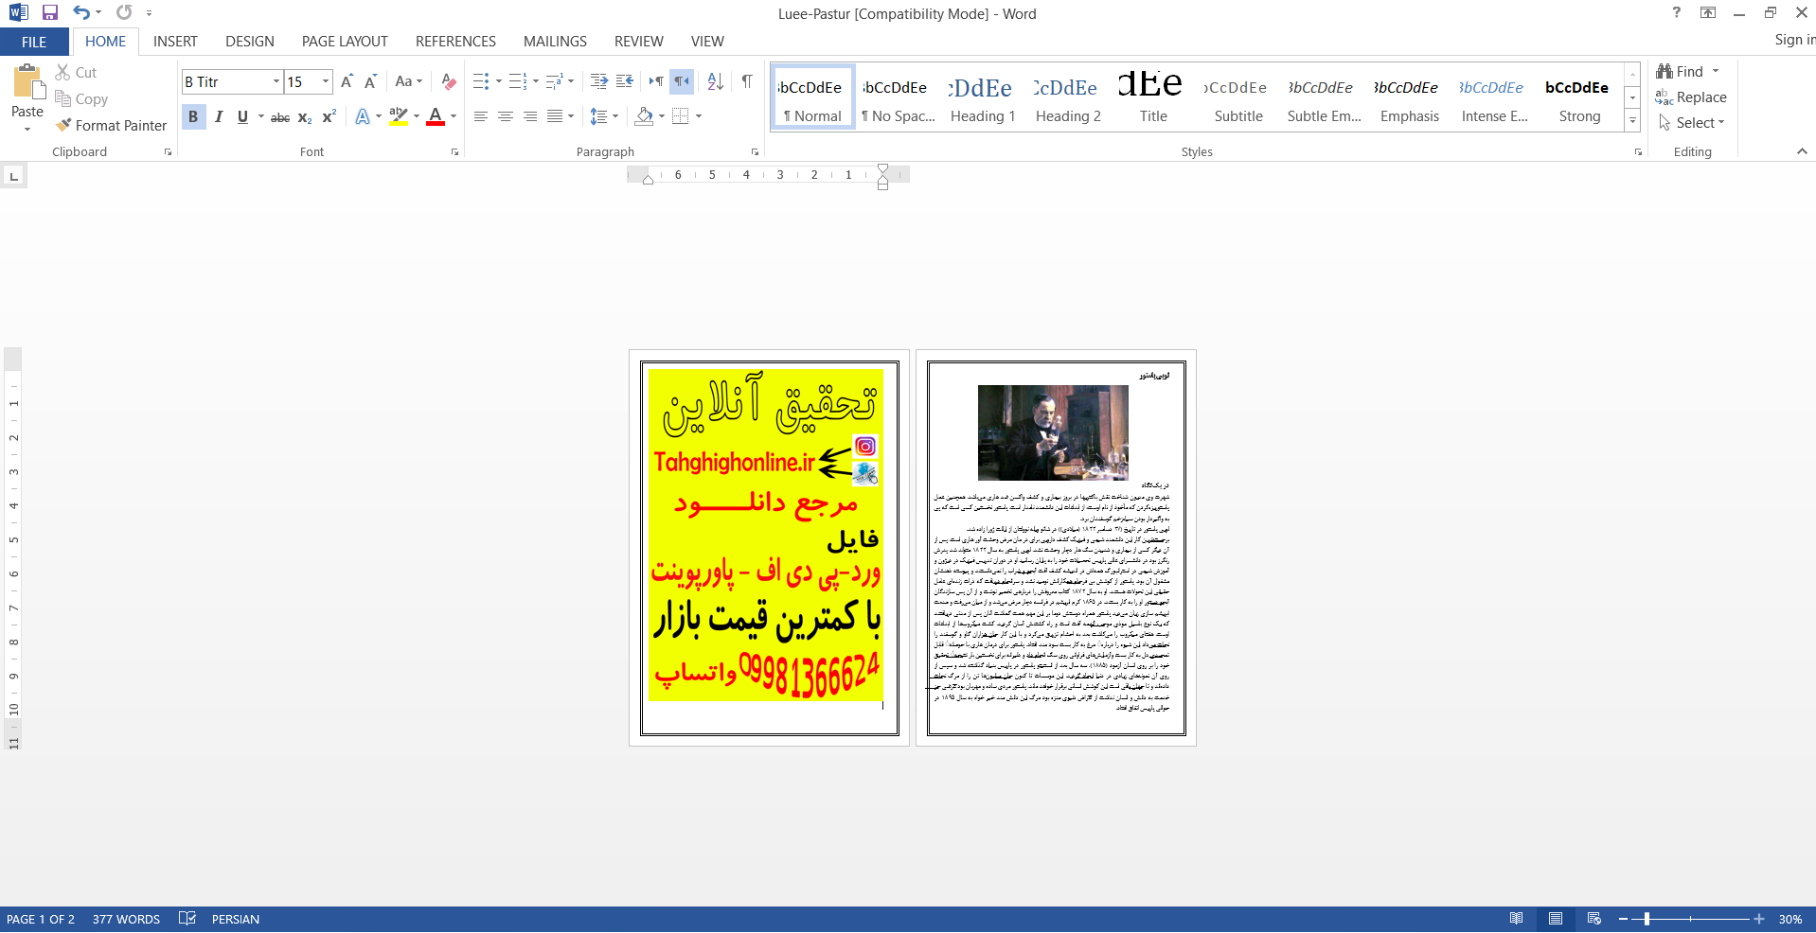Redo the last action
Screen dimensions: 1816x933
pos(124,13)
